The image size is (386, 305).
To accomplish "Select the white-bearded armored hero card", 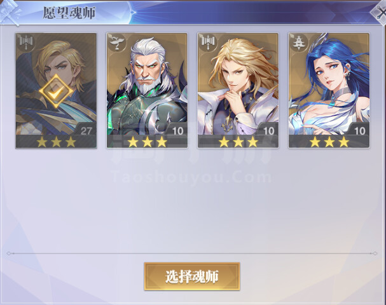I will (147, 91).
